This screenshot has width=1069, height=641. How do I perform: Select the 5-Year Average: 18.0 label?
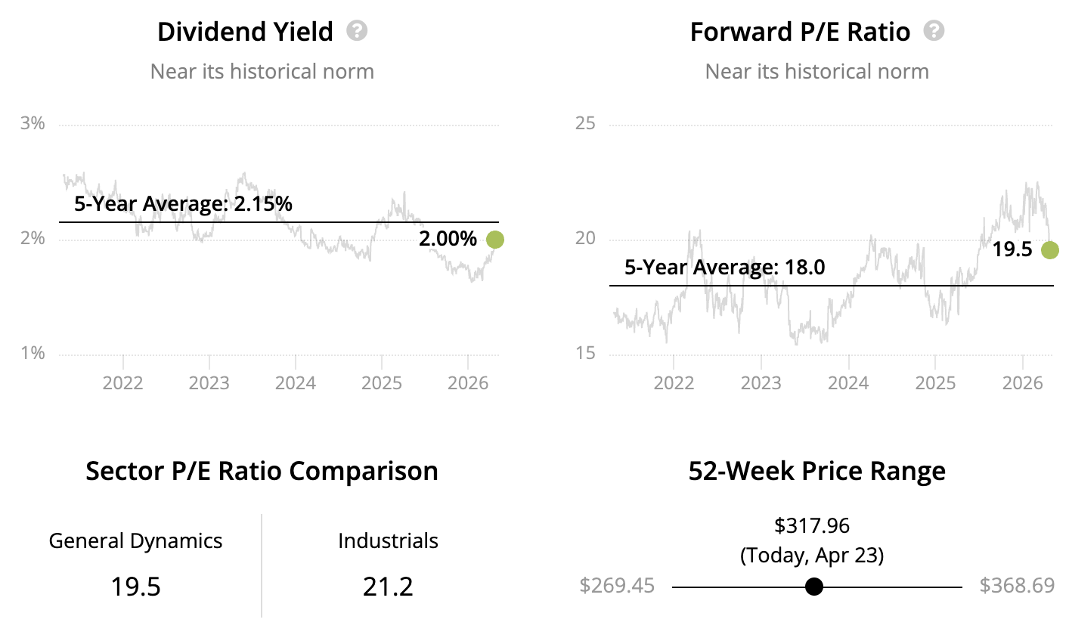pyautogui.click(x=724, y=268)
